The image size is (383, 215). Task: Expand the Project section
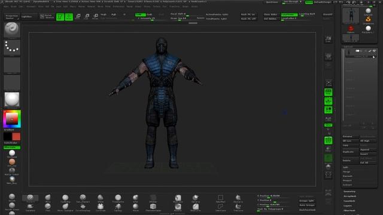(347, 180)
